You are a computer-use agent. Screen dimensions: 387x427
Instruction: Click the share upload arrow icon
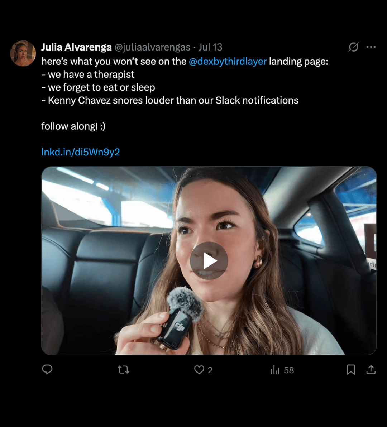[x=371, y=370]
